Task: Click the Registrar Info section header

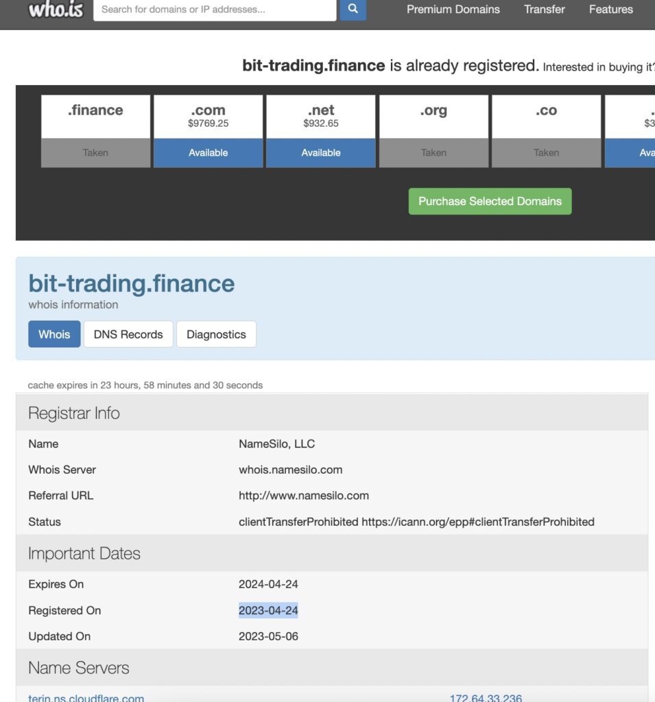Action: click(x=332, y=413)
